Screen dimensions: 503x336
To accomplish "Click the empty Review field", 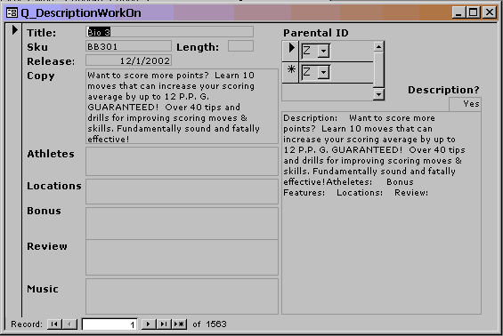I will point(182,258).
